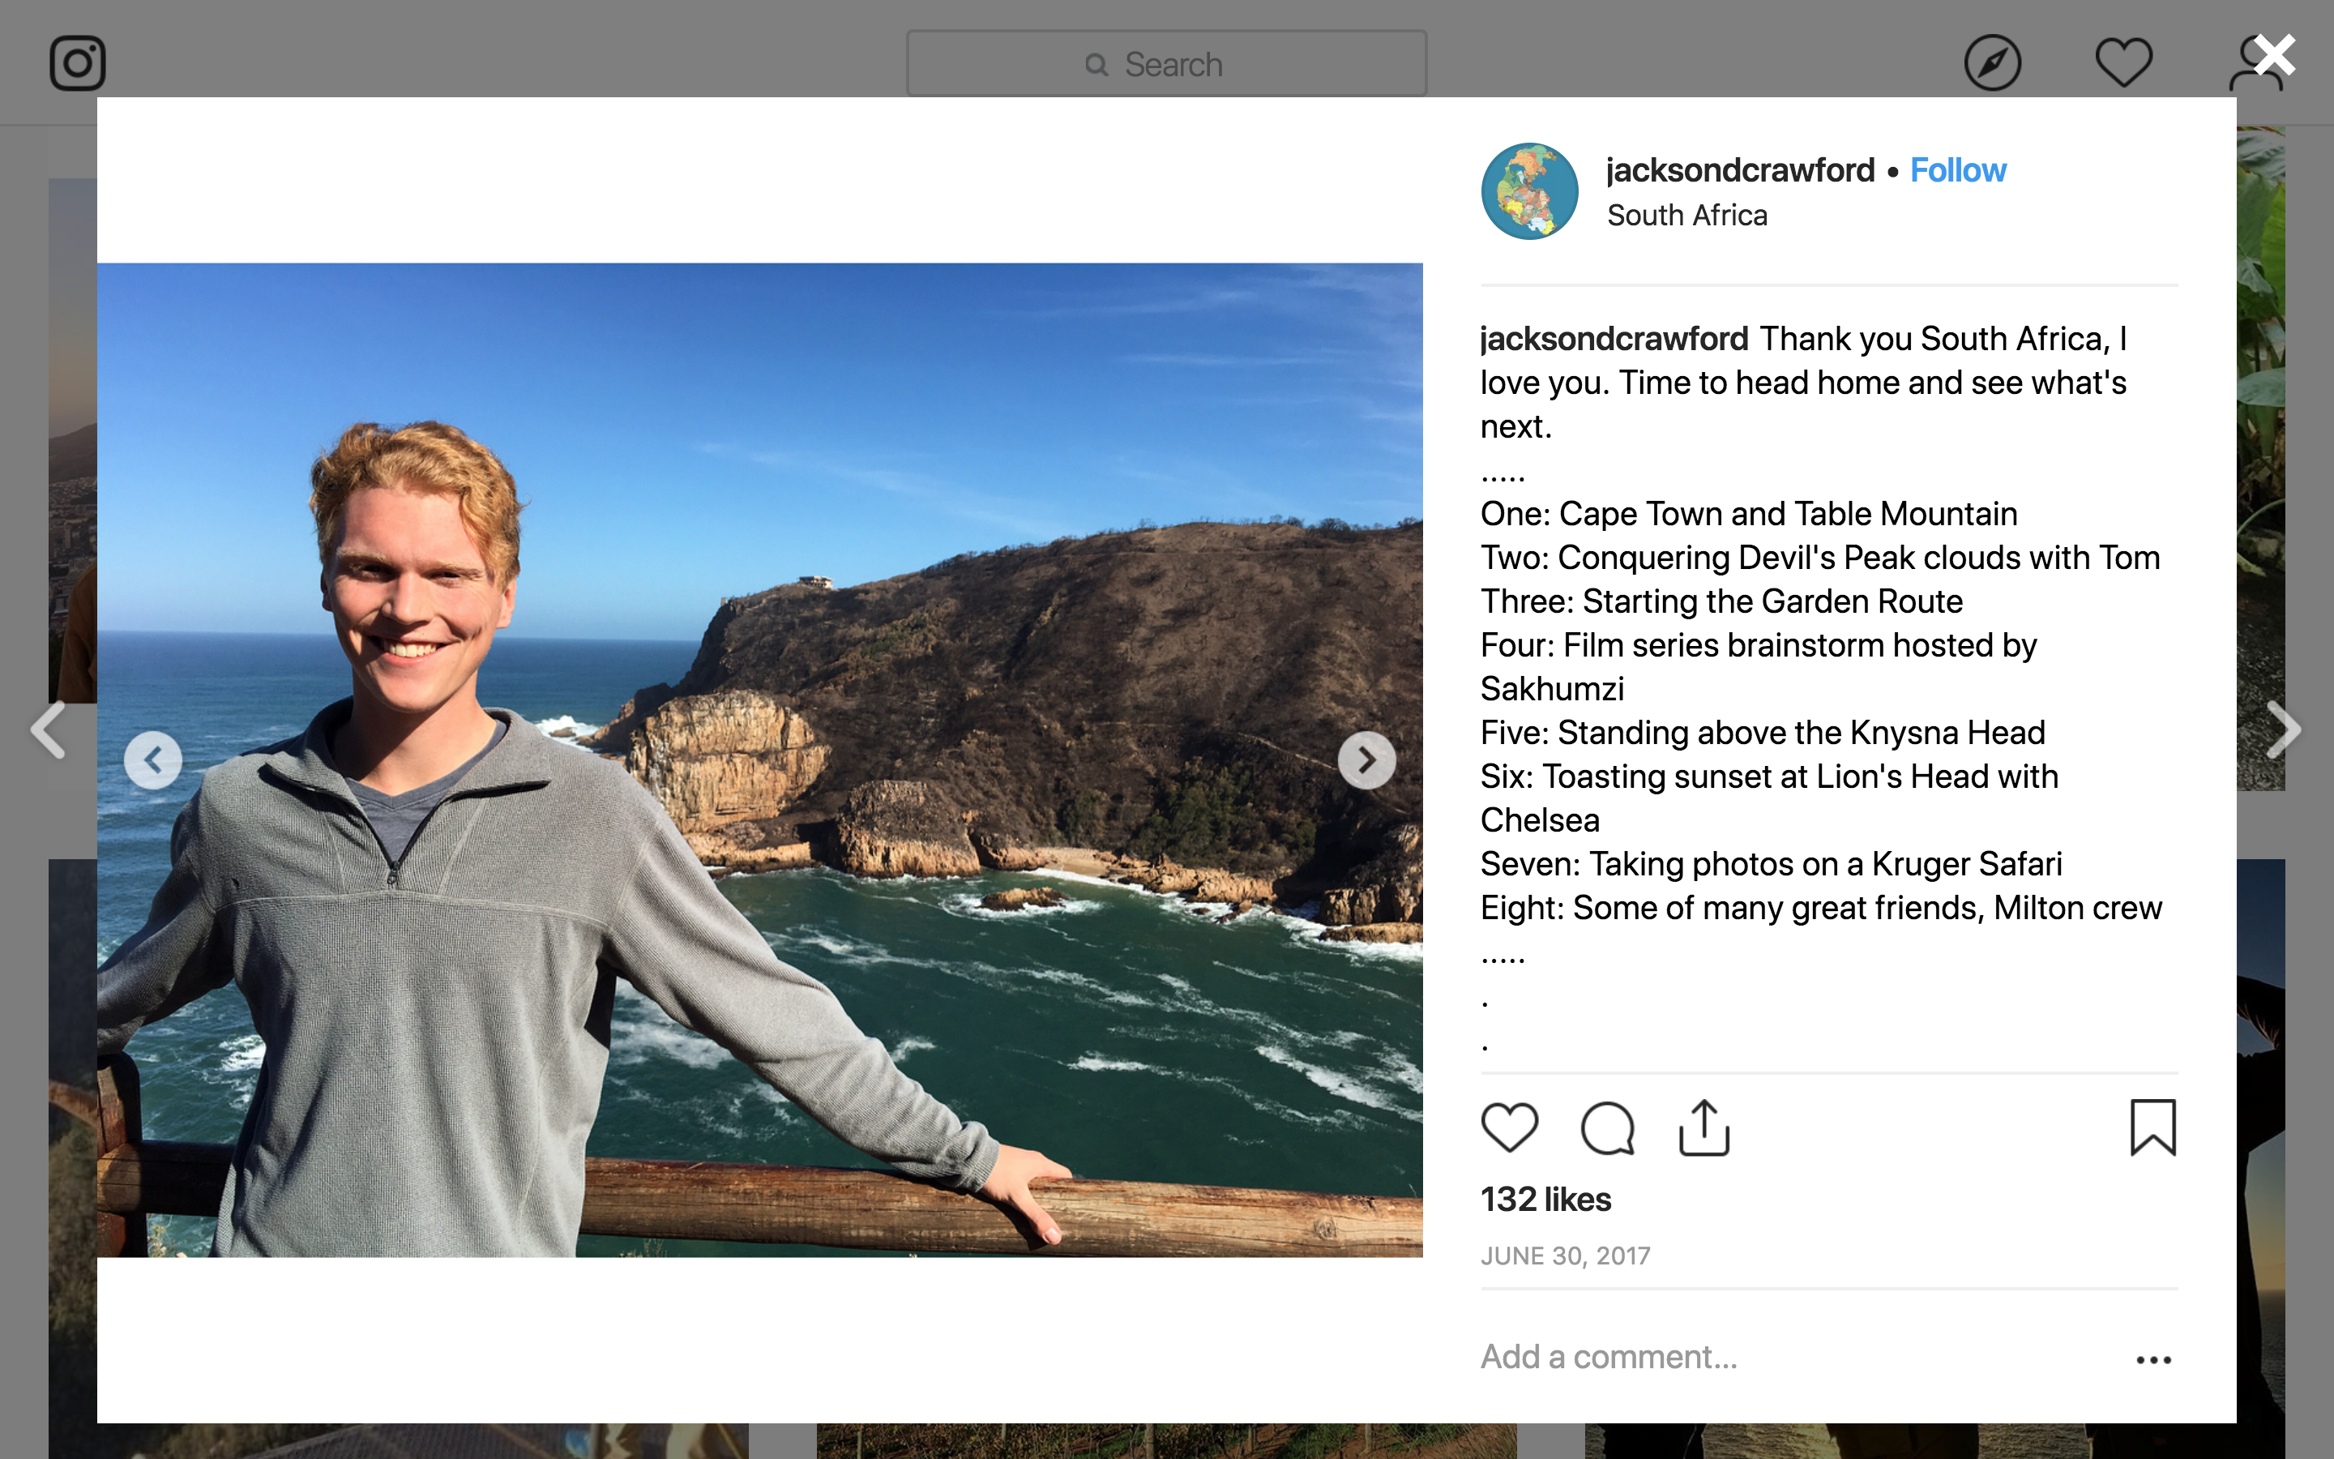2334x1459 pixels.
Task: Navigate to the previous post
Action: [x=49, y=729]
